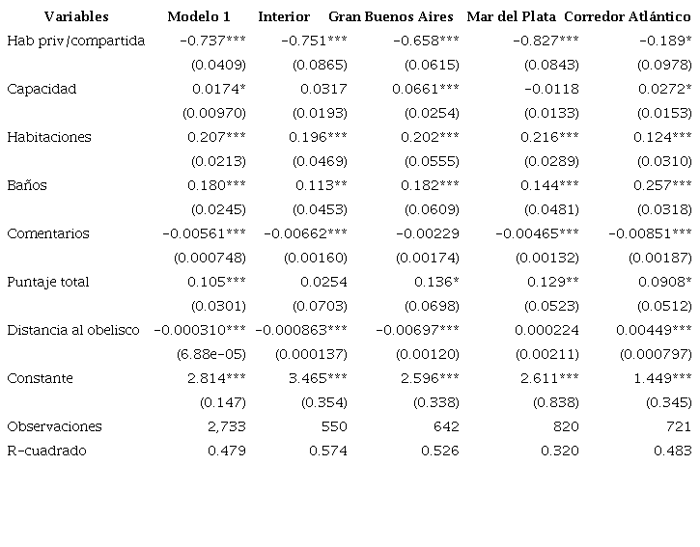Click the "Distancia al obelisco" row label
The height and width of the screenshot is (547, 700).
[x=73, y=330]
